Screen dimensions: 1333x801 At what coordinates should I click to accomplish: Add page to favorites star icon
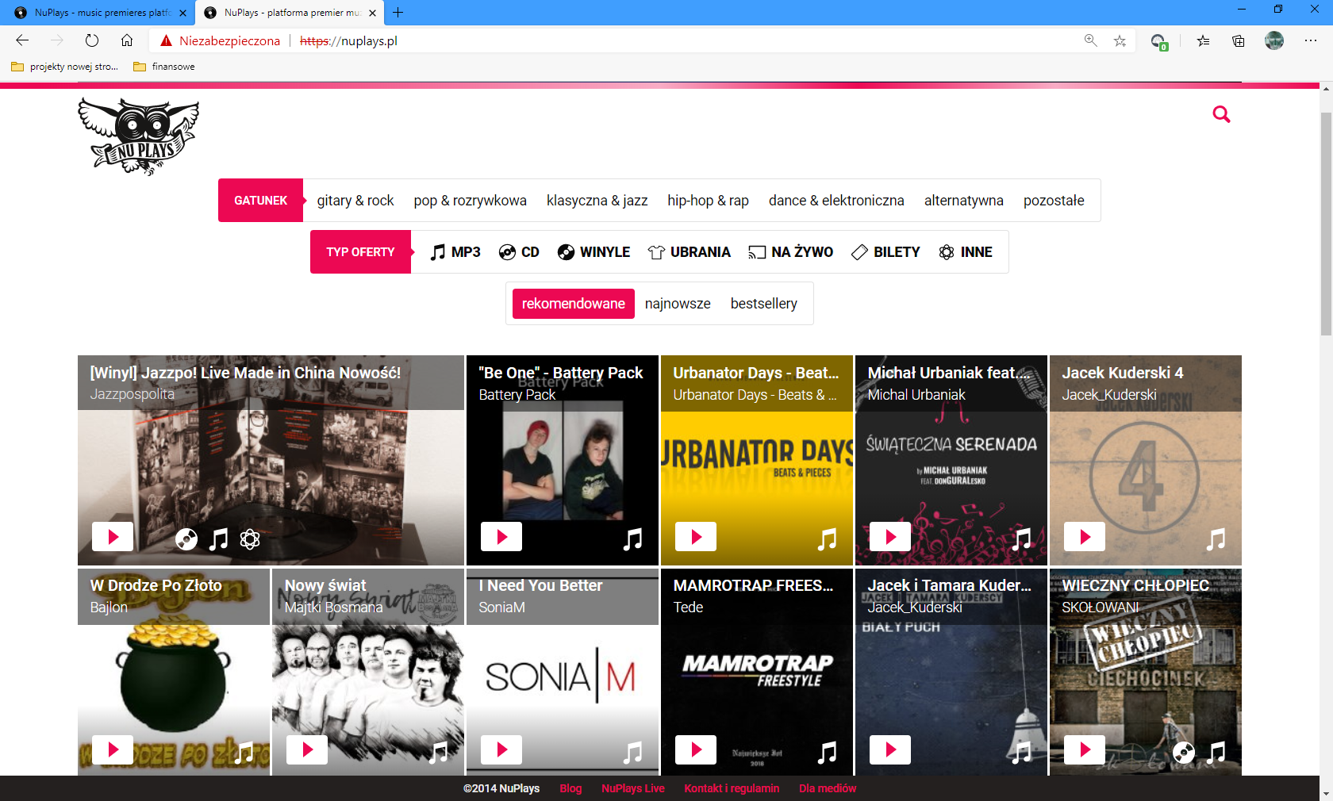pyautogui.click(x=1120, y=40)
